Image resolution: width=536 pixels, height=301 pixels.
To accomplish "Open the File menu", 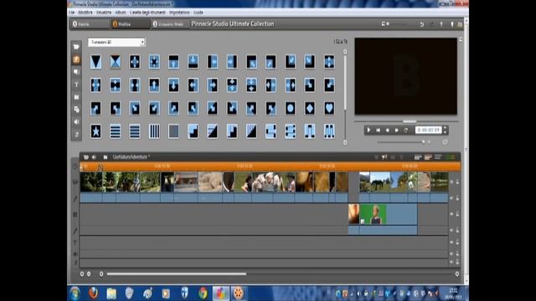I will [x=71, y=13].
